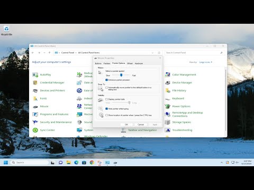Switch to the Pointers tab
The height and width of the screenshot is (190, 254).
coord(107,63)
